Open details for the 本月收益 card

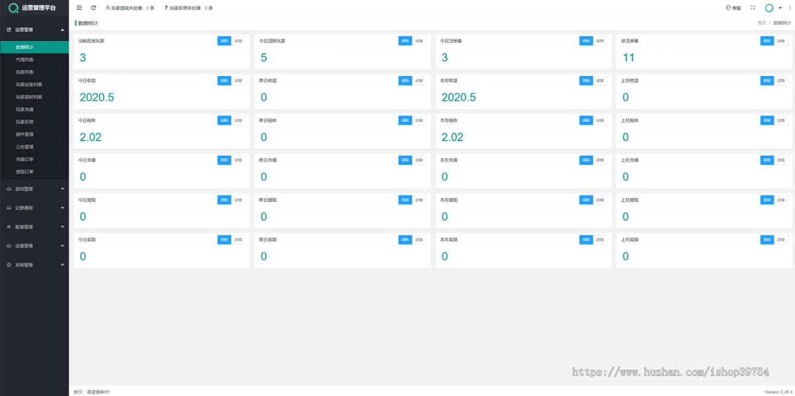(600, 81)
